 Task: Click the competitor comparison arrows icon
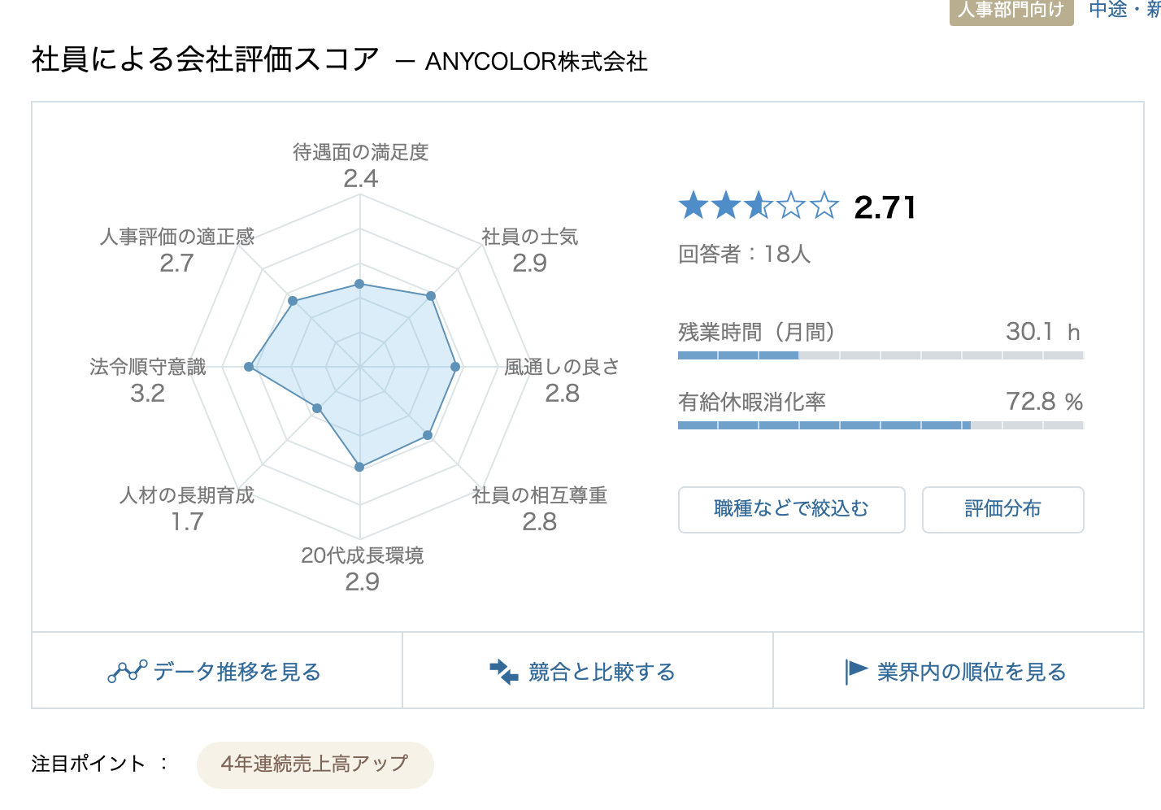[x=503, y=672]
